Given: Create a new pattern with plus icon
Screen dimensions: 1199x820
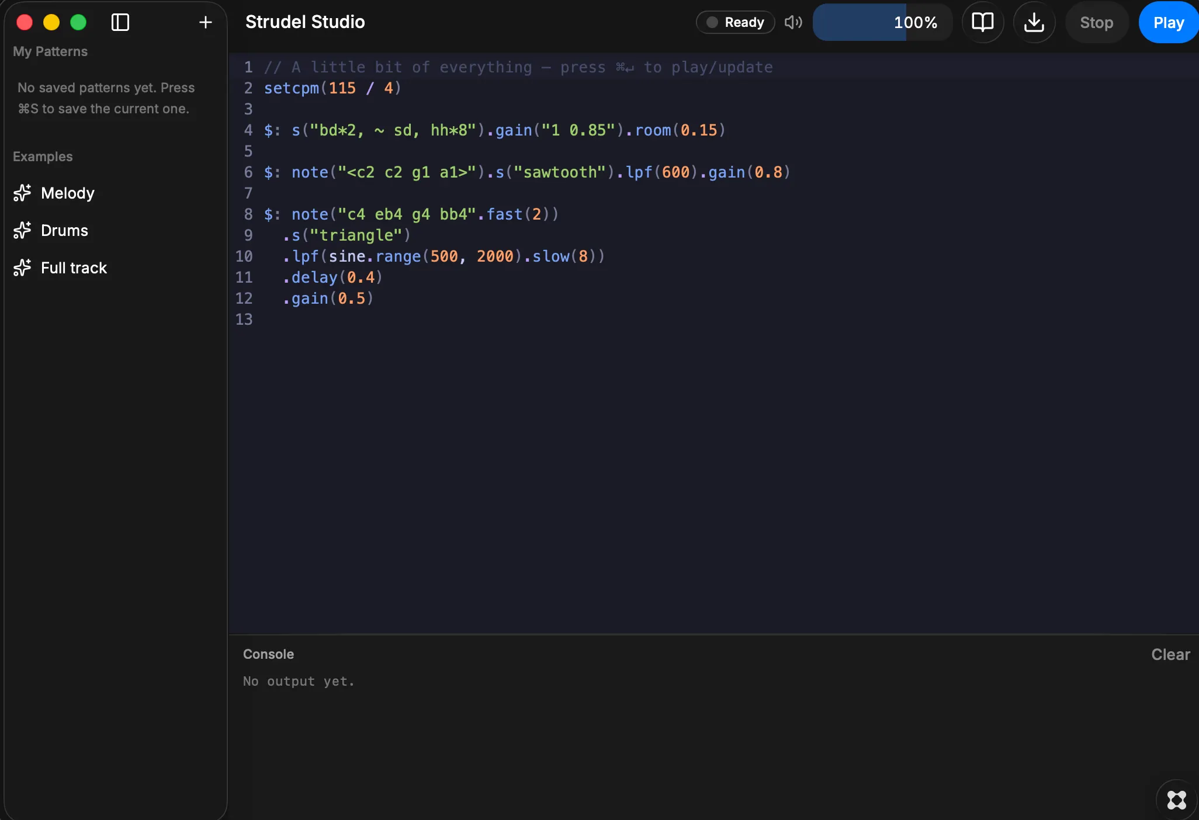Looking at the screenshot, I should (x=205, y=22).
